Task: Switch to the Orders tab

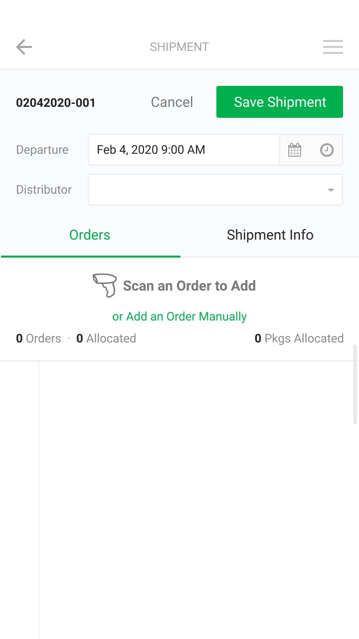Action: tap(90, 235)
